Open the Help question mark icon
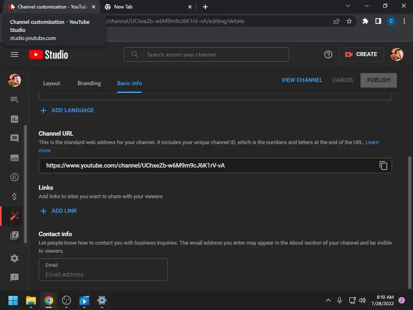Image resolution: width=413 pixels, height=310 pixels. pos(328,54)
